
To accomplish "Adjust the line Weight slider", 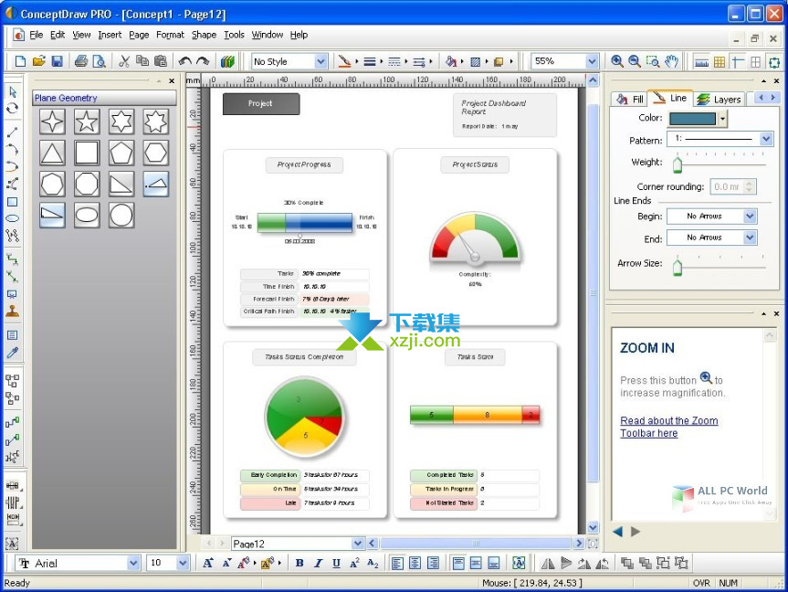I will click(677, 164).
